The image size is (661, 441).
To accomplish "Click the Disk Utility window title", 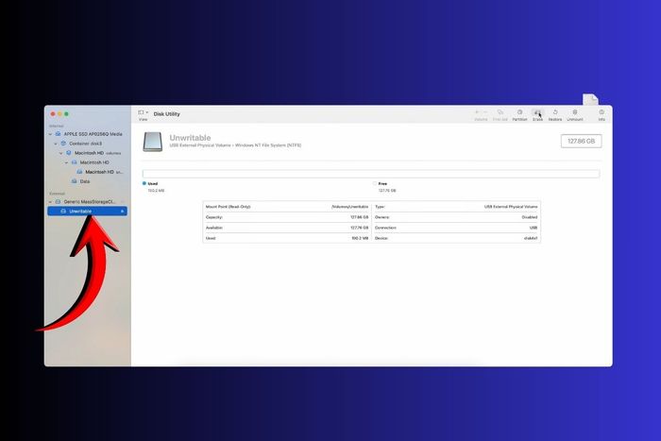I will tap(167, 114).
